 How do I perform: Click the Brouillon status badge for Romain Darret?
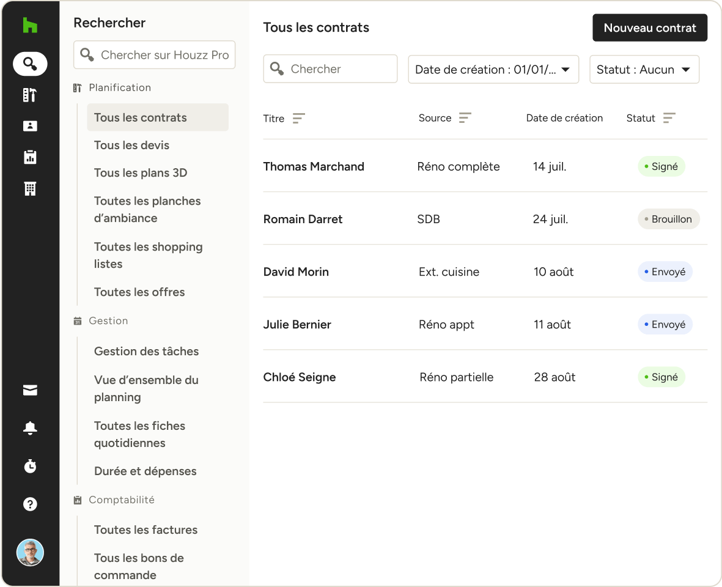click(x=668, y=219)
